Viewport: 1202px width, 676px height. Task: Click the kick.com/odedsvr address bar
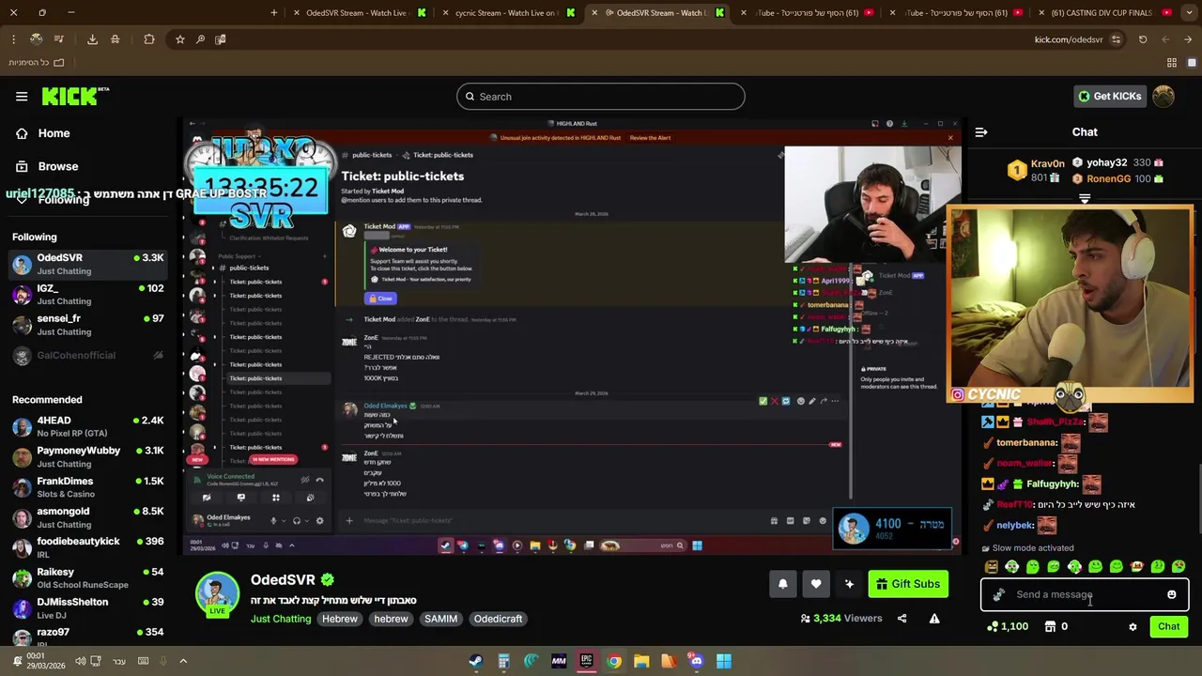pos(1069,39)
